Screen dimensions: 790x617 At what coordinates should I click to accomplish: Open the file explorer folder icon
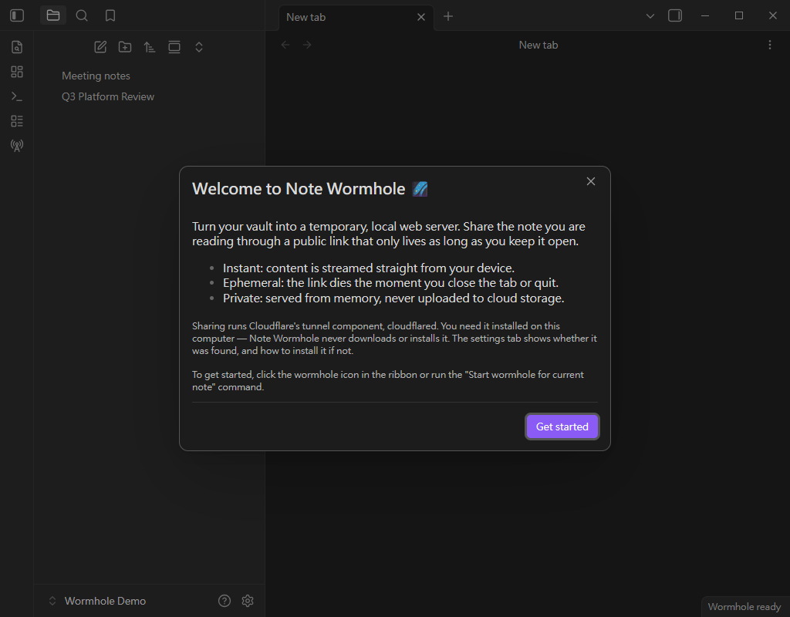(x=53, y=15)
